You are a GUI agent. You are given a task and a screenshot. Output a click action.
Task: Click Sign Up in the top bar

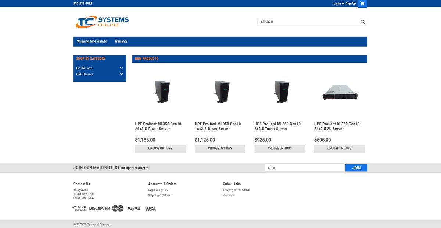[351, 3]
